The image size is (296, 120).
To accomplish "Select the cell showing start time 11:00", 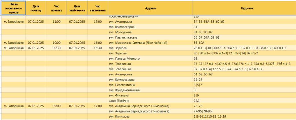I will click(x=56, y=22).
